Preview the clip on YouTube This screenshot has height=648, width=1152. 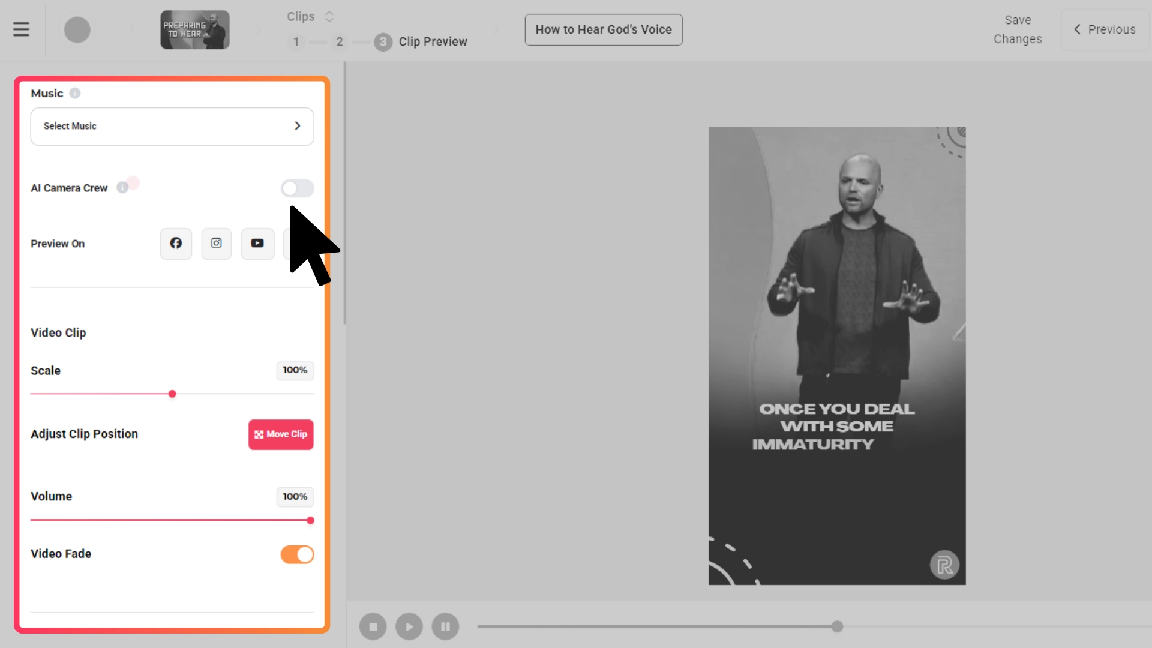[257, 243]
